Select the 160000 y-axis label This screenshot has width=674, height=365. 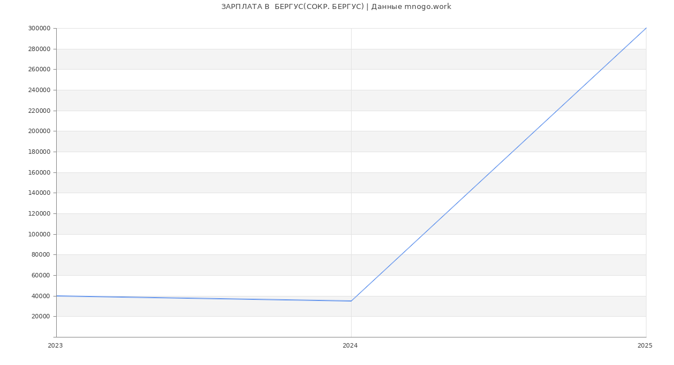pos(39,173)
